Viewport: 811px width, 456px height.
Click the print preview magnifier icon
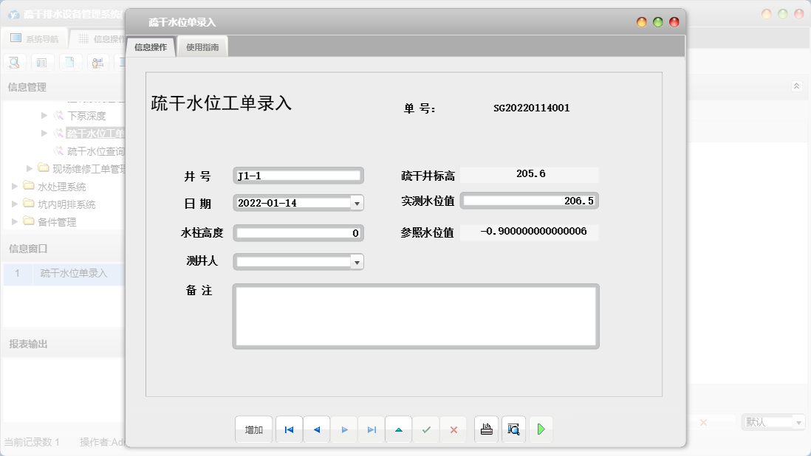(x=513, y=429)
